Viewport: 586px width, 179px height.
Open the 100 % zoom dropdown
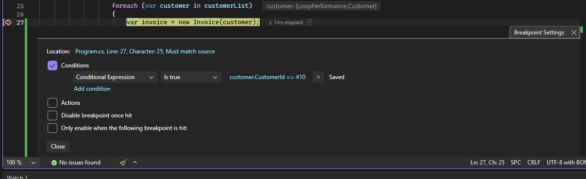coord(20,163)
